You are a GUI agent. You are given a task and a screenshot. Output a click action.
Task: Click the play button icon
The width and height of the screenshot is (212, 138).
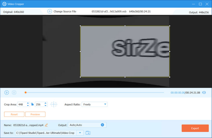click(7, 93)
